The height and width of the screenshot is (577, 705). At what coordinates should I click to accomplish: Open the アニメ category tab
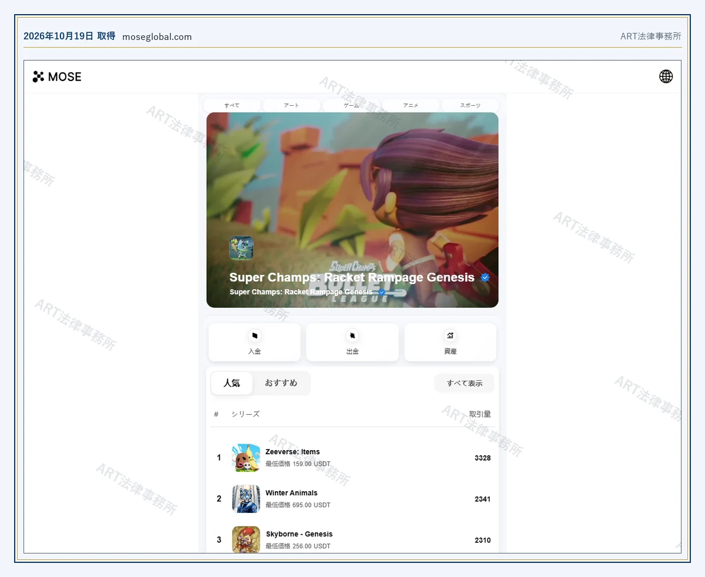coord(411,105)
